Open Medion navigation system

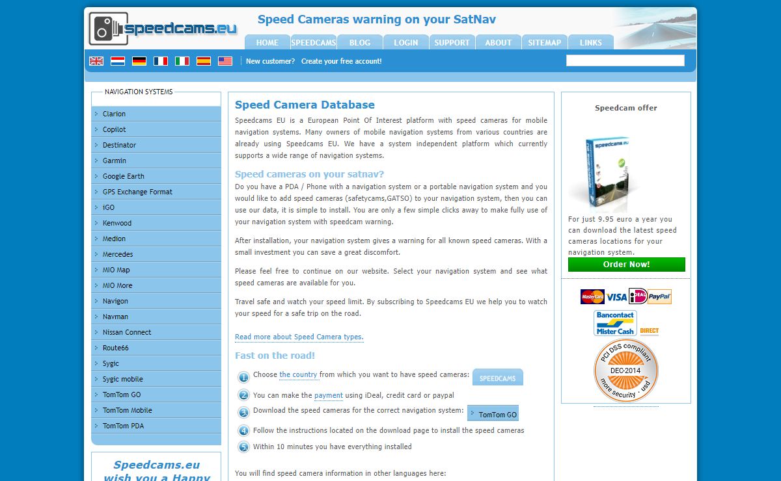pyautogui.click(x=156, y=239)
